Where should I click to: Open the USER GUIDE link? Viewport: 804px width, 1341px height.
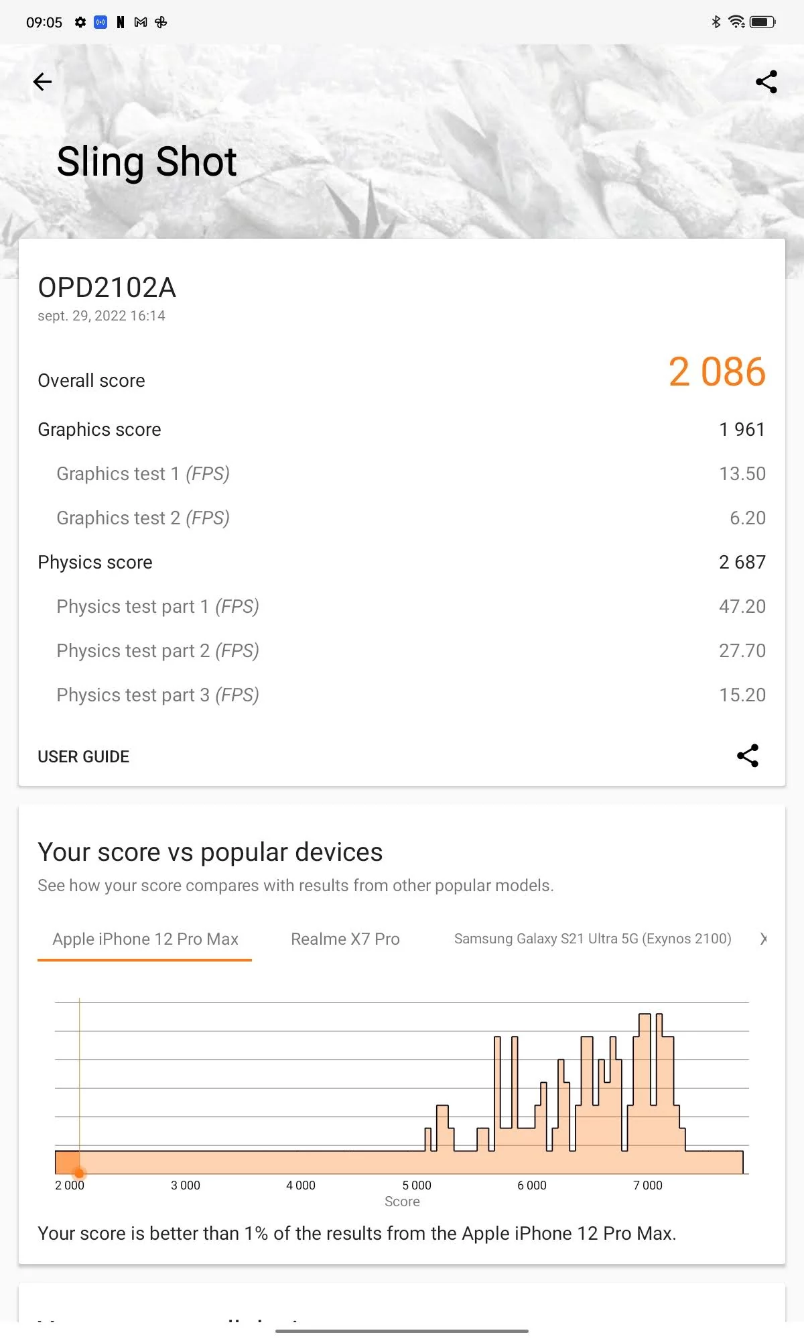83,756
